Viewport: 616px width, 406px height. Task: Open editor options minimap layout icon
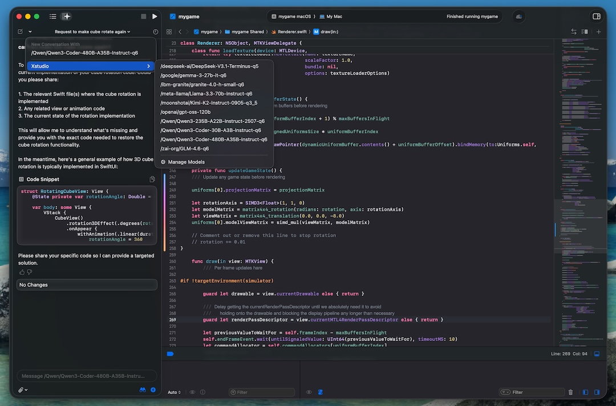[x=585, y=32]
